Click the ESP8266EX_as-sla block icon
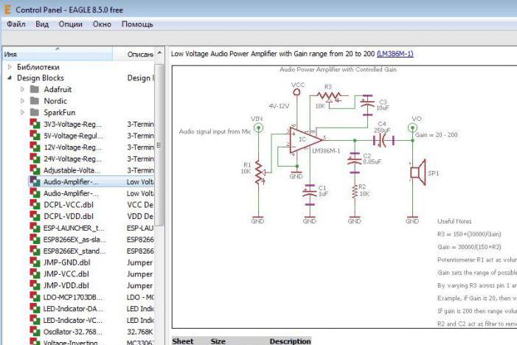 tap(35, 240)
